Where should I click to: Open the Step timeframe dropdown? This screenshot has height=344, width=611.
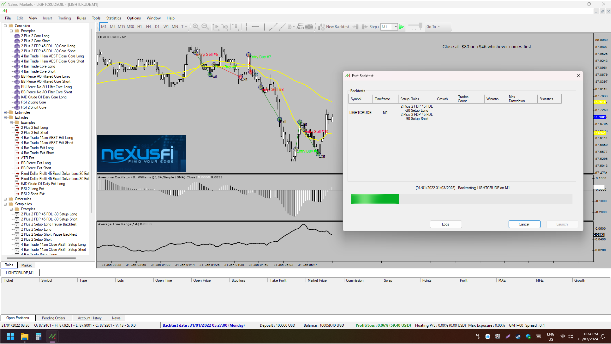[x=395, y=27]
